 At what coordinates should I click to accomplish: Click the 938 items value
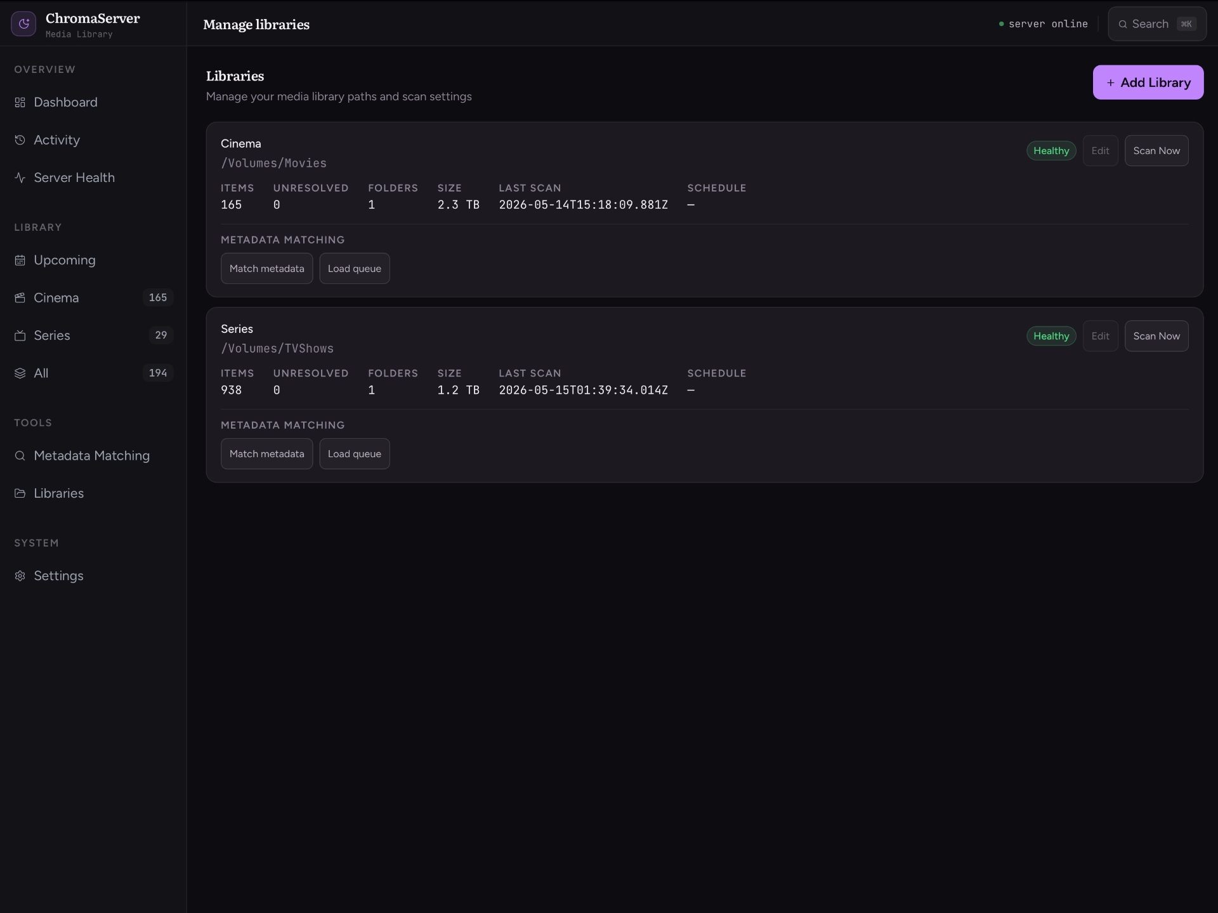point(231,390)
